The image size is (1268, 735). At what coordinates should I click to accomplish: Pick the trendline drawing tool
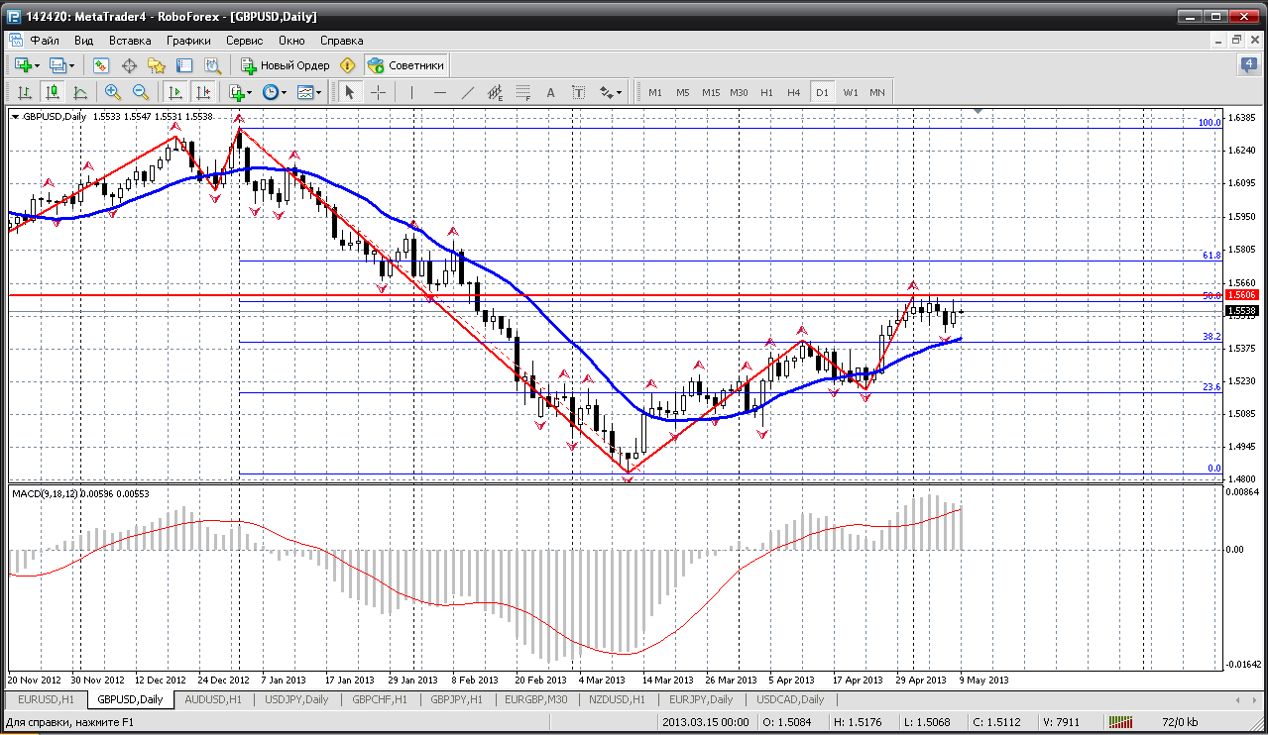point(468,92)
